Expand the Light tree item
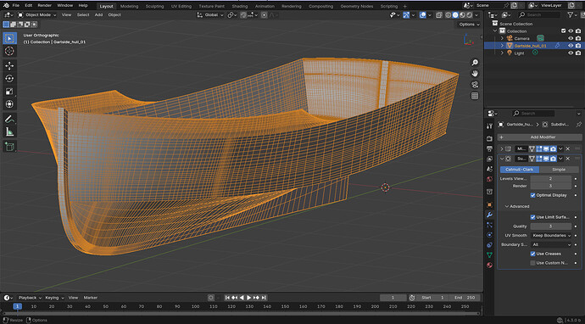 [502, 53]
